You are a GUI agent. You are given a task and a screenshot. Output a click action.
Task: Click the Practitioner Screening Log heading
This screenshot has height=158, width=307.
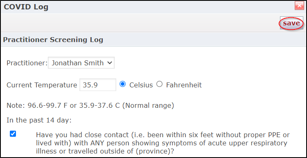pyautogui.click(x=53, y=40)
